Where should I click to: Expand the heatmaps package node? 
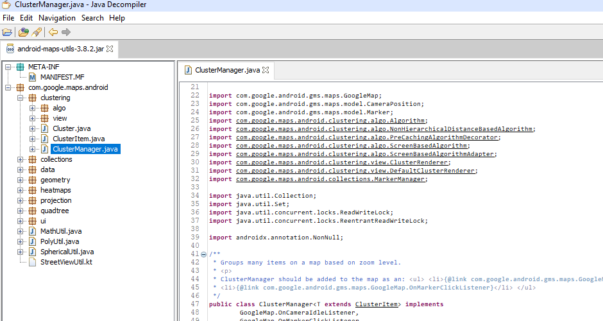pyautogui.click(x=20, y=190)
